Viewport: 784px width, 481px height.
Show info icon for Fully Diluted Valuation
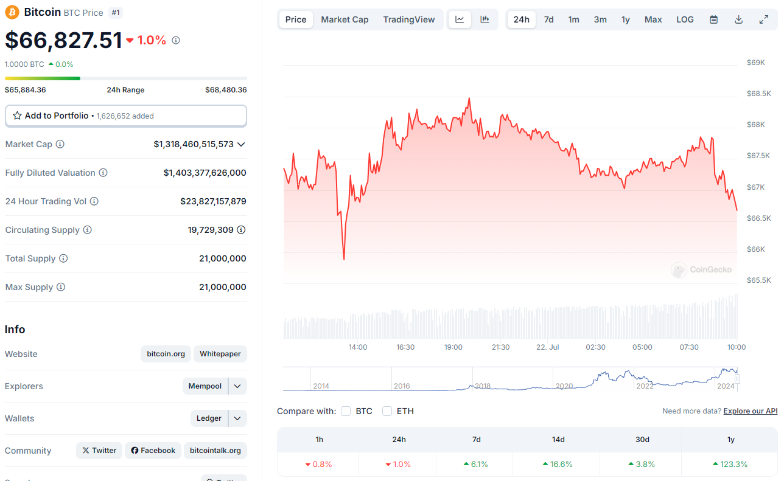click(x=103, y=173)
